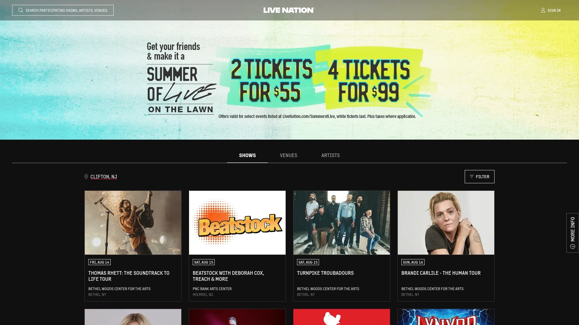
Task: Open the Thomas Rhett concert photo
Action: [133, 223]
